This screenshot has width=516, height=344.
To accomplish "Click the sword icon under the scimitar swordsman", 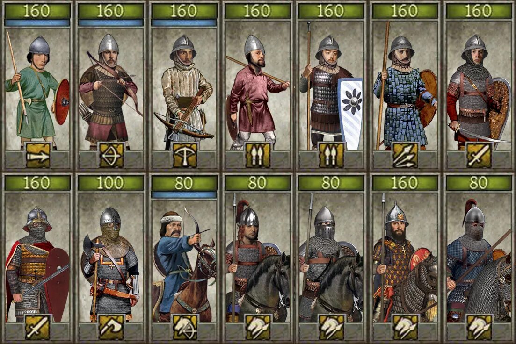I will coord(479,155).
